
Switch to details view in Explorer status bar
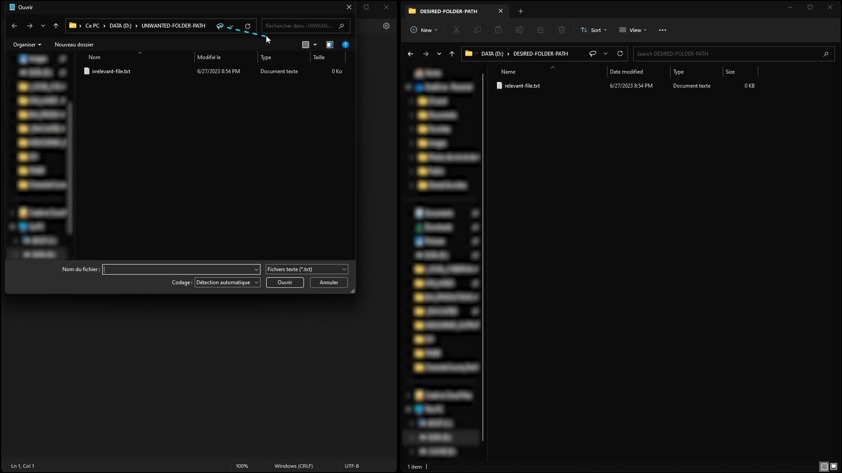[824, 466]
